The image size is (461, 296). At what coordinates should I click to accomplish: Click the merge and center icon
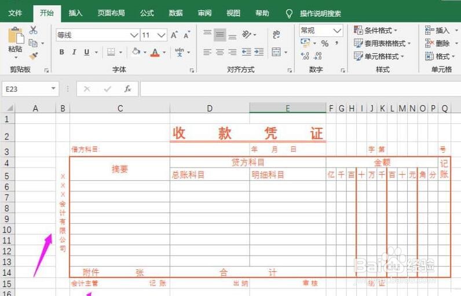(x=276, y=52)
